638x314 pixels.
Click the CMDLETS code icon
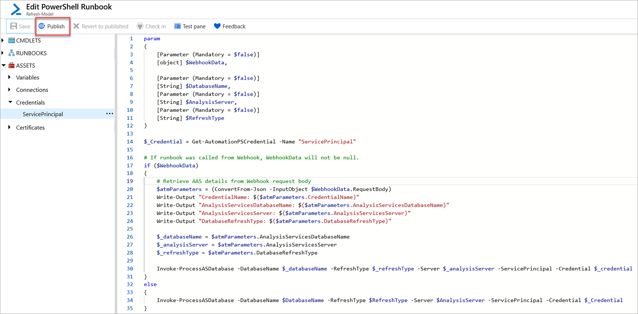[12, 40]
